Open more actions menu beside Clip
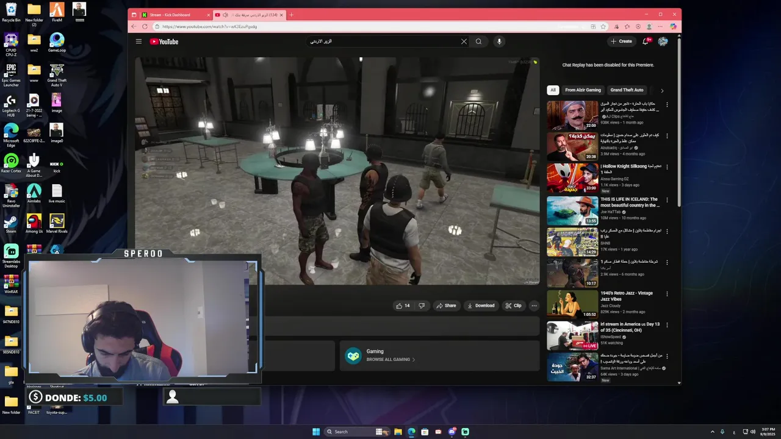This screenshot has height=439, width=781. 534,305
